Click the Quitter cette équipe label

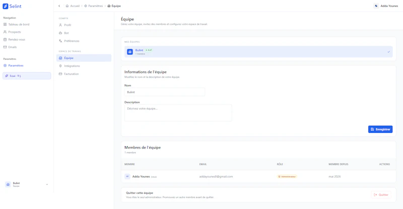140,193
